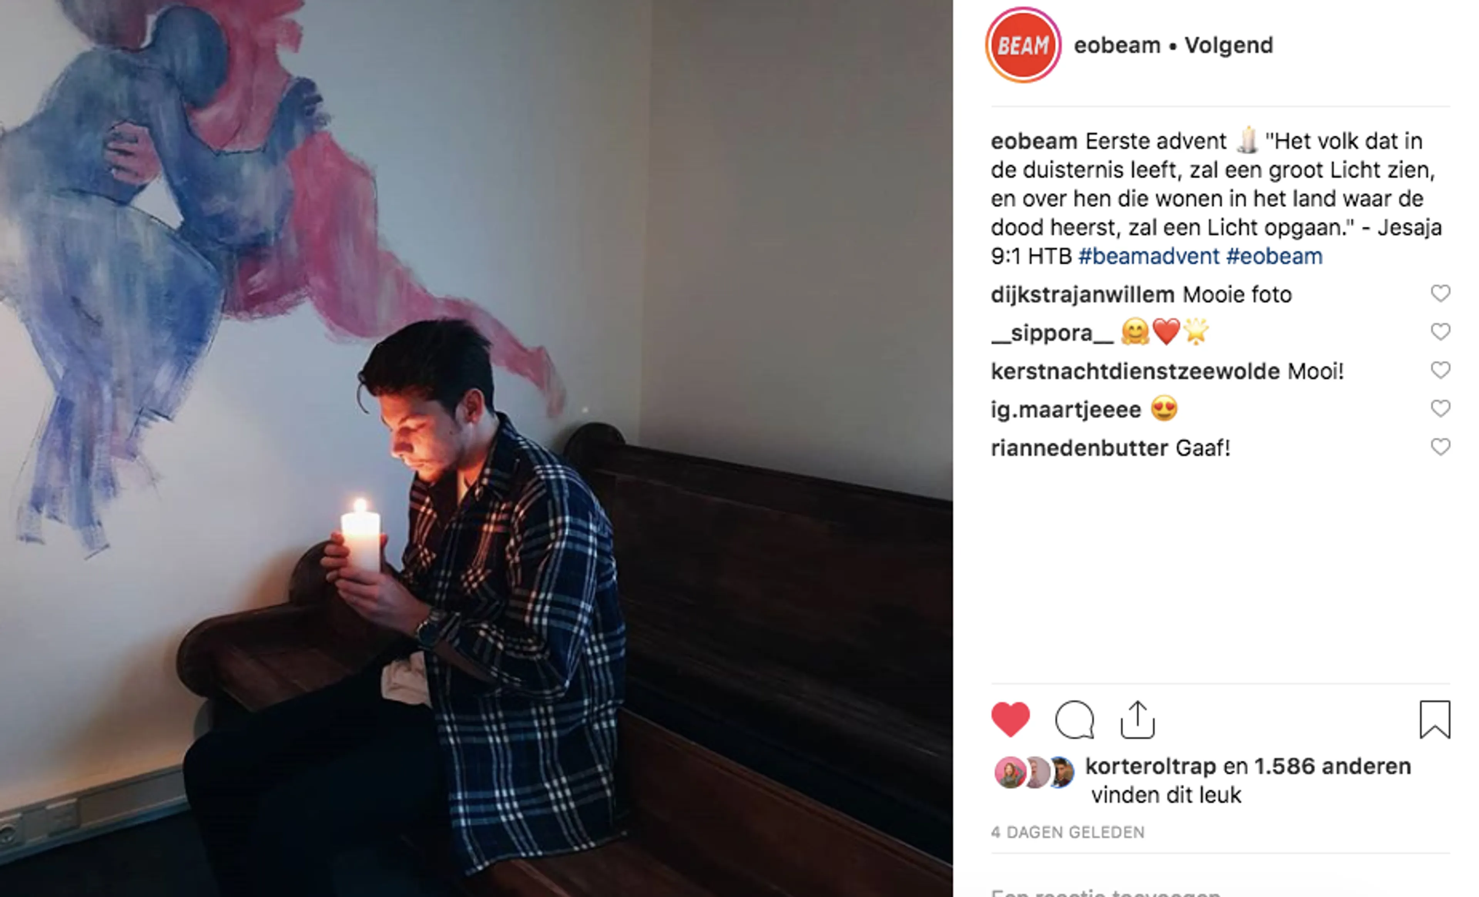Image resolution: width=1479 pixels, height=897 pixels.
Task: Click the 4 DAGEN GELEDEN timestamp
Action: [x=1068, y=832]
